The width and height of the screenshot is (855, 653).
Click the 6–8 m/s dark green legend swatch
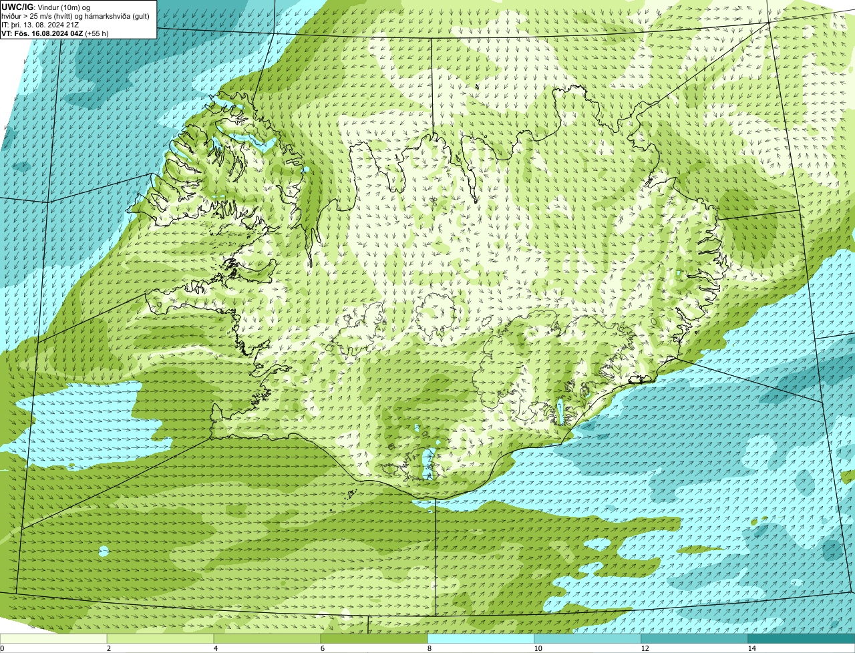point(374,638)
